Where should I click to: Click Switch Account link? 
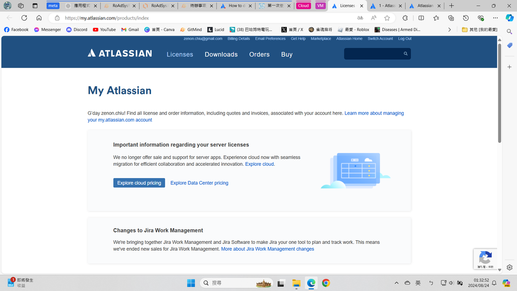point(380,39)
